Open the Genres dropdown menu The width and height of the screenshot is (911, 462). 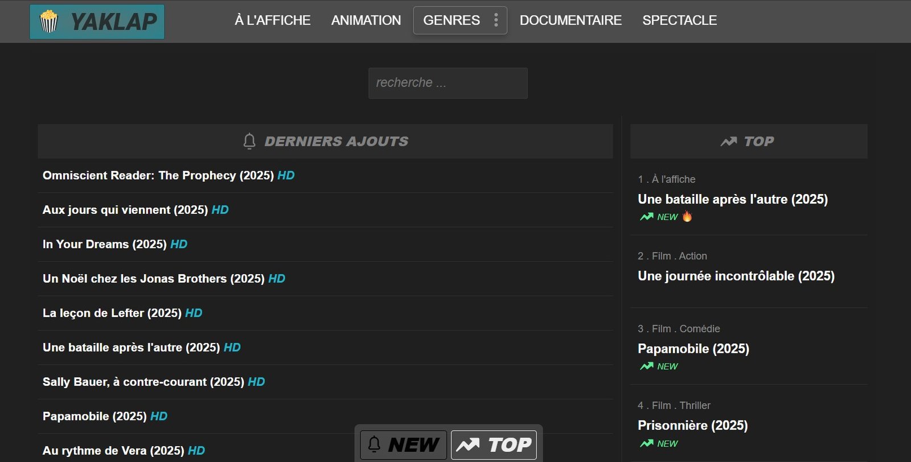pyautogui.click(x=452, y=20)
